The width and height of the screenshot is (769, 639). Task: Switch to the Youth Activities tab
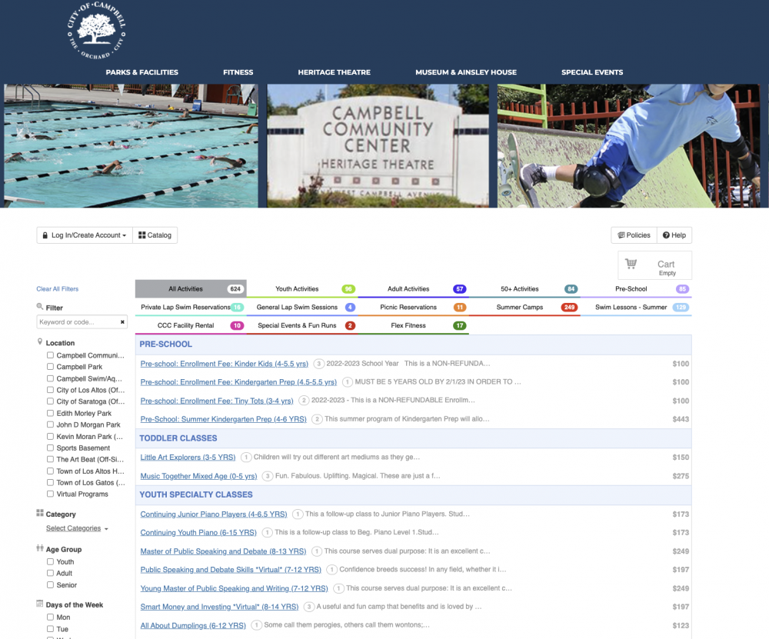[302, 289]
